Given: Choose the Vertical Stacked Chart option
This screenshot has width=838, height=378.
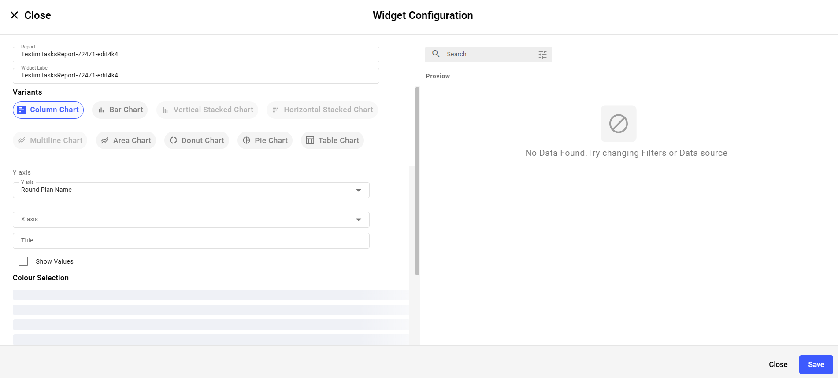Looking at the screenshot, I should tap(208, 110).
